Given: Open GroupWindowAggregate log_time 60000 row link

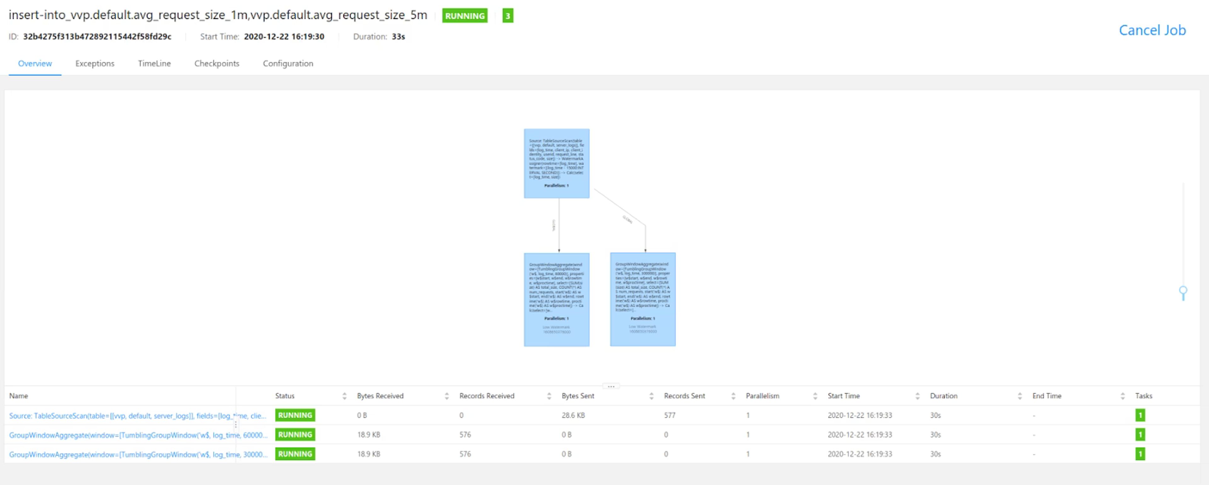Looking at the screenshot, I should (139, 435).
